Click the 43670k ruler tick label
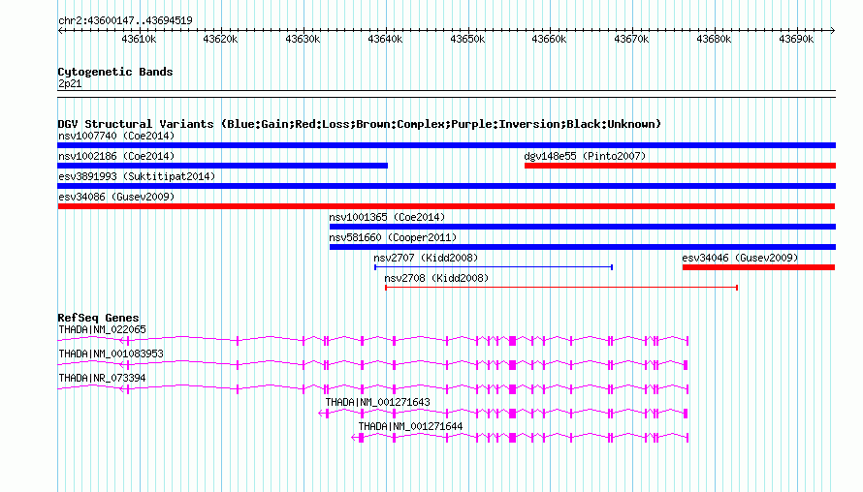Image resolution: width=863 pixels, height=492 pixels. pos(631,40)
